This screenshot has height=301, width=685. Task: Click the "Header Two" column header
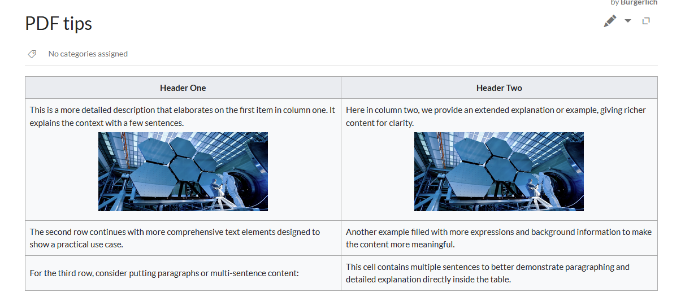[x=499, y=88]
